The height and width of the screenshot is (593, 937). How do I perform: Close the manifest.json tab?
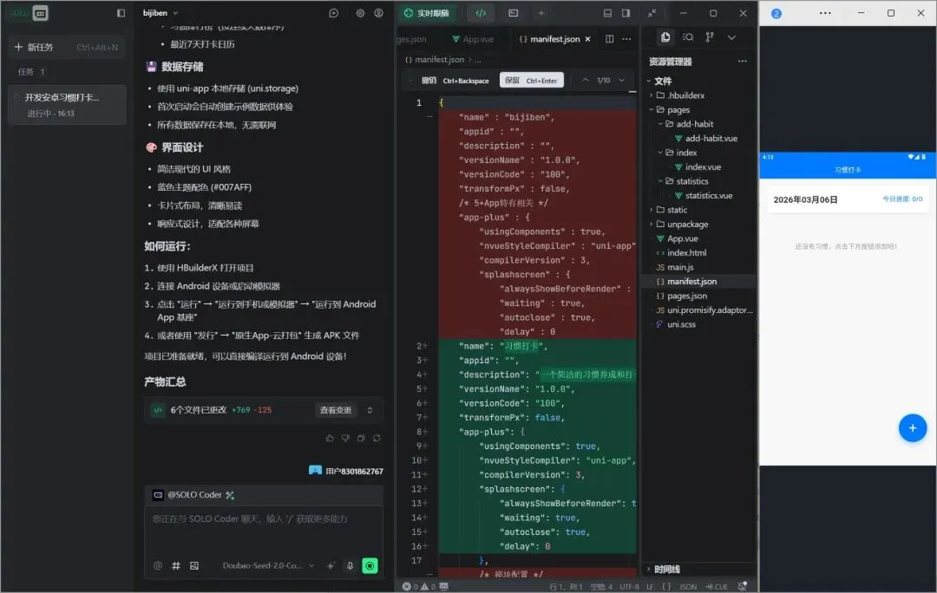pos(587,39)
